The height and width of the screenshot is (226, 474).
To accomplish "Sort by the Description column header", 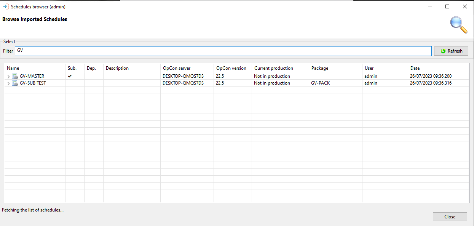I will click(132, 68).
